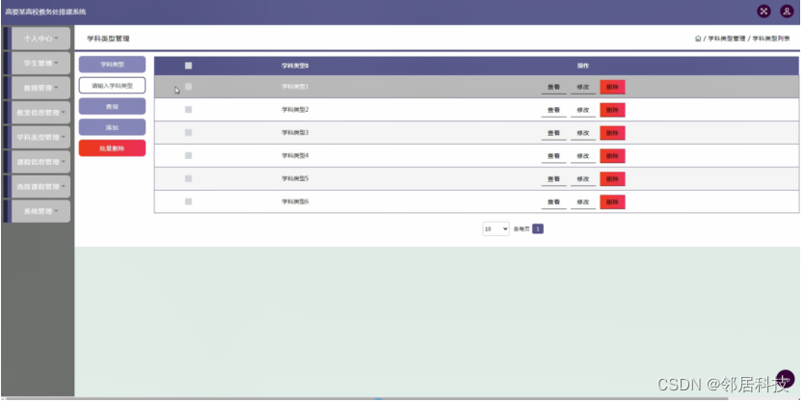Screen dimensions: 804x402
Task: Delete the 学科类型5 row
Action: point(612,179)
